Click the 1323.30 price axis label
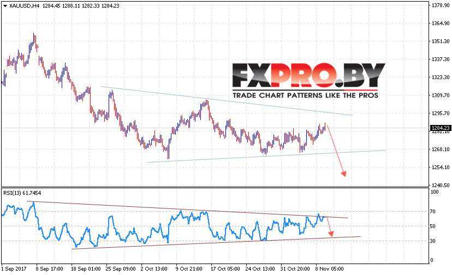 tap(441, 77)
